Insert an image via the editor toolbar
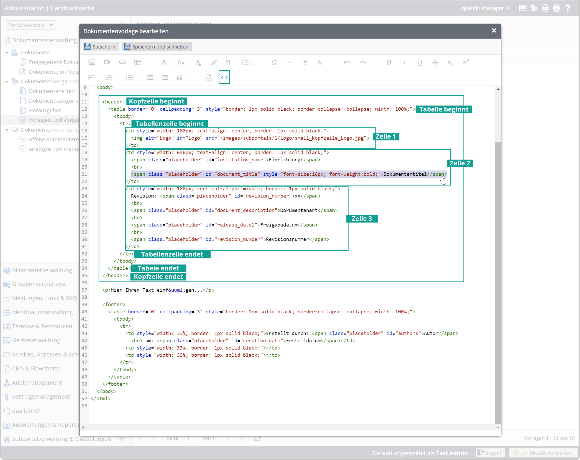 [x=92, y=62]
